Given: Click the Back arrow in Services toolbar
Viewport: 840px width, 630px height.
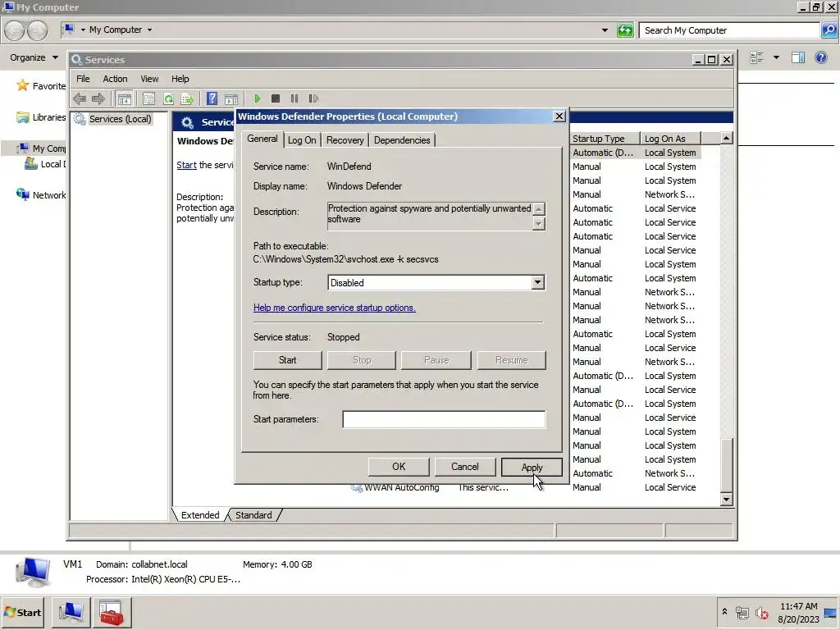Looking at the screenshot, I should click(80, 98).
